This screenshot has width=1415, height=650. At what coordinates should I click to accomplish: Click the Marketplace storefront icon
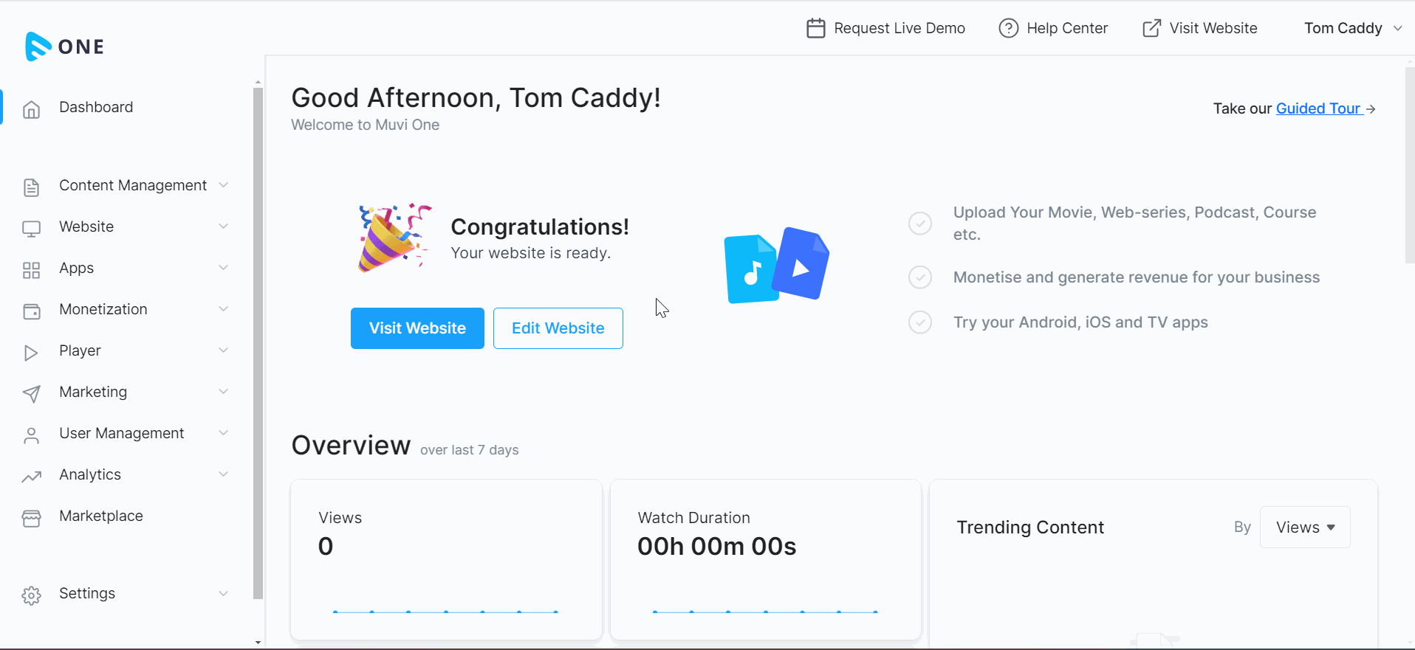[31, 518]
